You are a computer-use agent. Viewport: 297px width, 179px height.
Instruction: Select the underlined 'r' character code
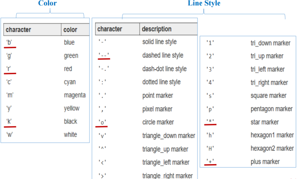pos(9,69)
